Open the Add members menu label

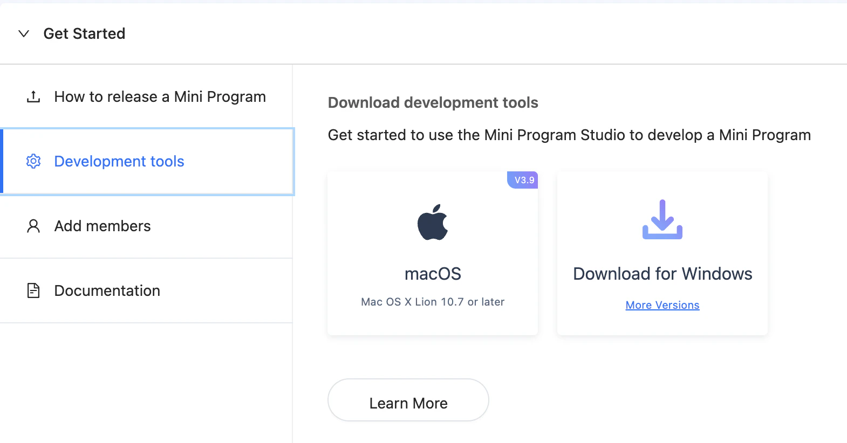(103, 226)
